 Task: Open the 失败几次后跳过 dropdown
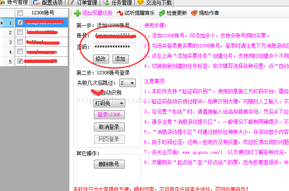click(127, 83)
